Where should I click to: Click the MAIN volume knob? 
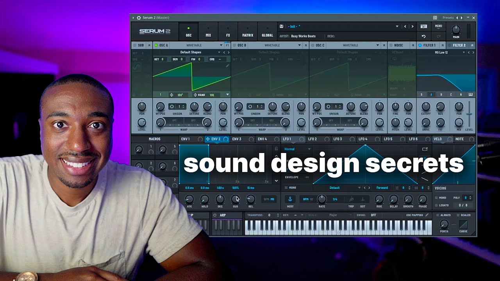pos(456,30)
